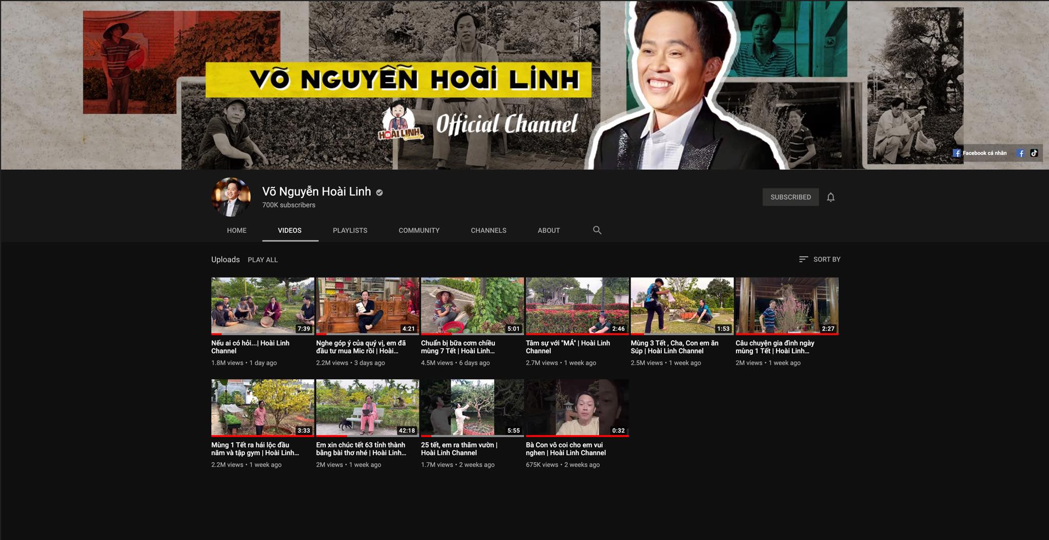Open the 0:32 'Bà Con vô coi' thumbnail
Image resolution: width=1049 pixels, height=540 pixels.
577,408
